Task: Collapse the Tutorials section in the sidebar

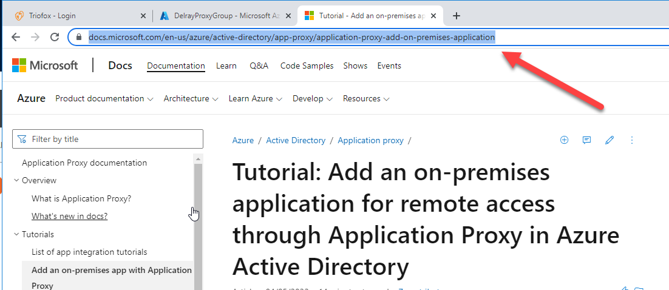Action: (x=34, y=234)
